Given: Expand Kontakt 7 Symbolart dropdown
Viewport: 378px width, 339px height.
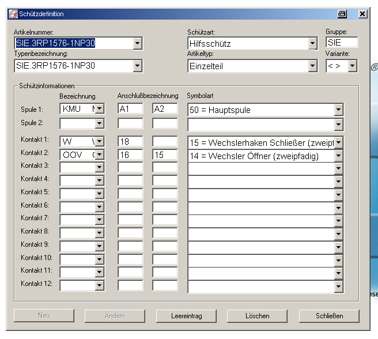Looking at the screenshot, I should (x=338, y=221).
